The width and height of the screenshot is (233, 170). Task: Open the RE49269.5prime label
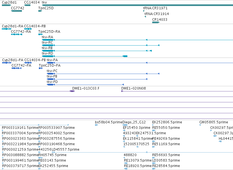pos(166,139)
